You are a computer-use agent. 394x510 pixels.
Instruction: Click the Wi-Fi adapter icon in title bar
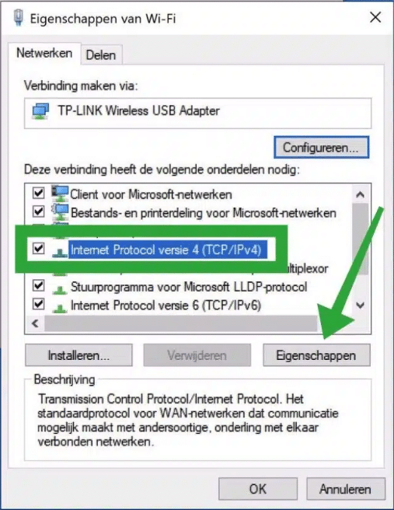19,18
